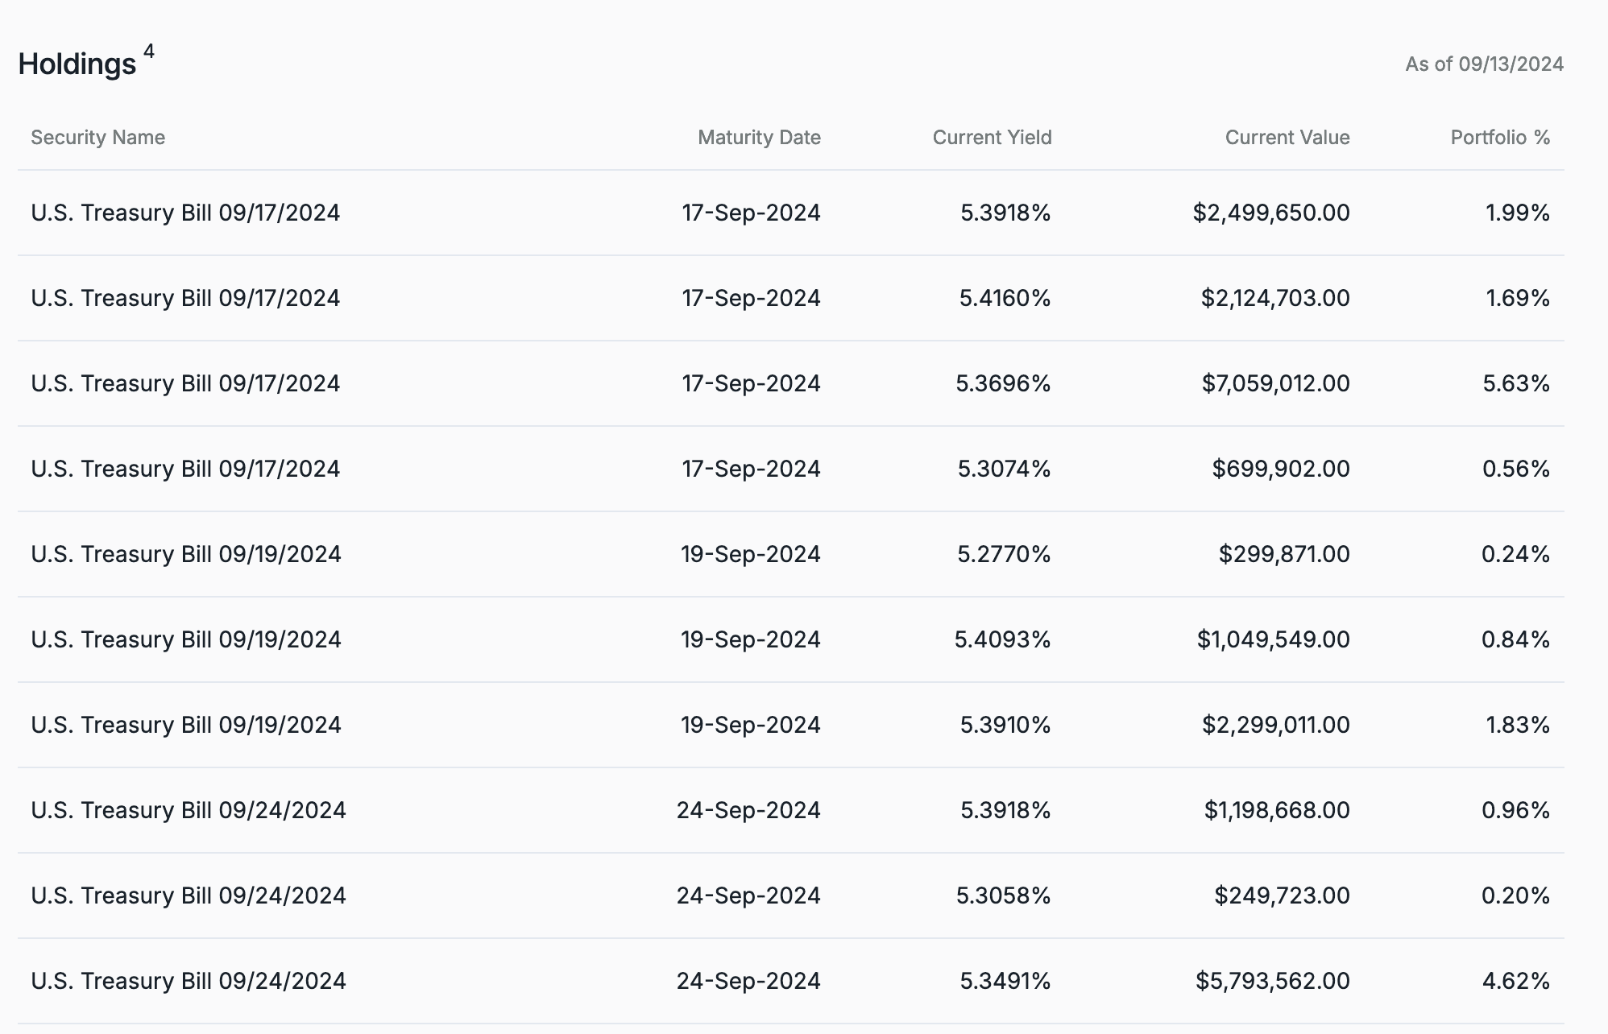
Task: Select the $5,793,562.00 current value
Action: pos(1273,981)
